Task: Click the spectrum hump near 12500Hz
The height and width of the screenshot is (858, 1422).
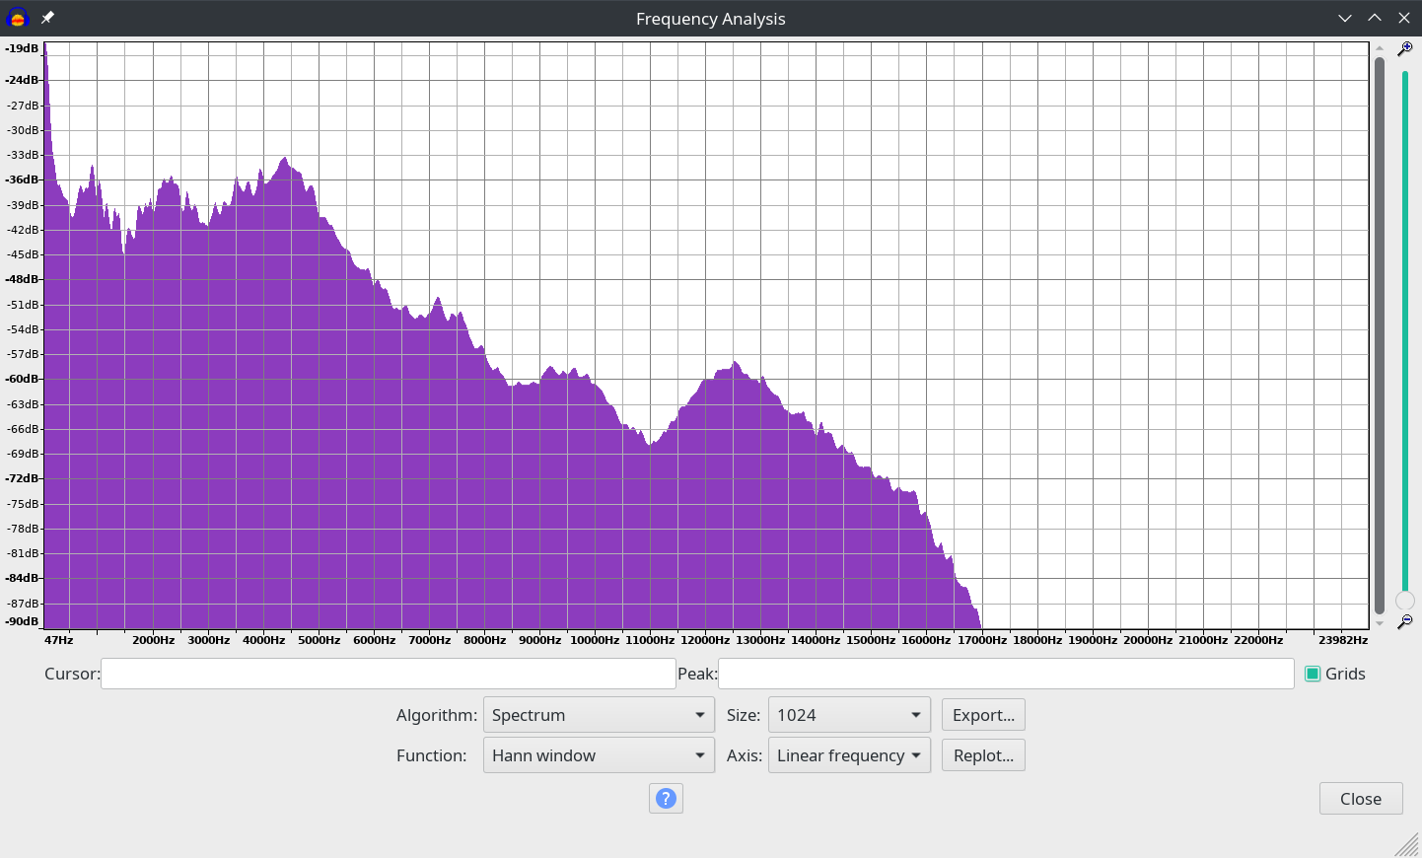Action: click(x=735, y=366)
